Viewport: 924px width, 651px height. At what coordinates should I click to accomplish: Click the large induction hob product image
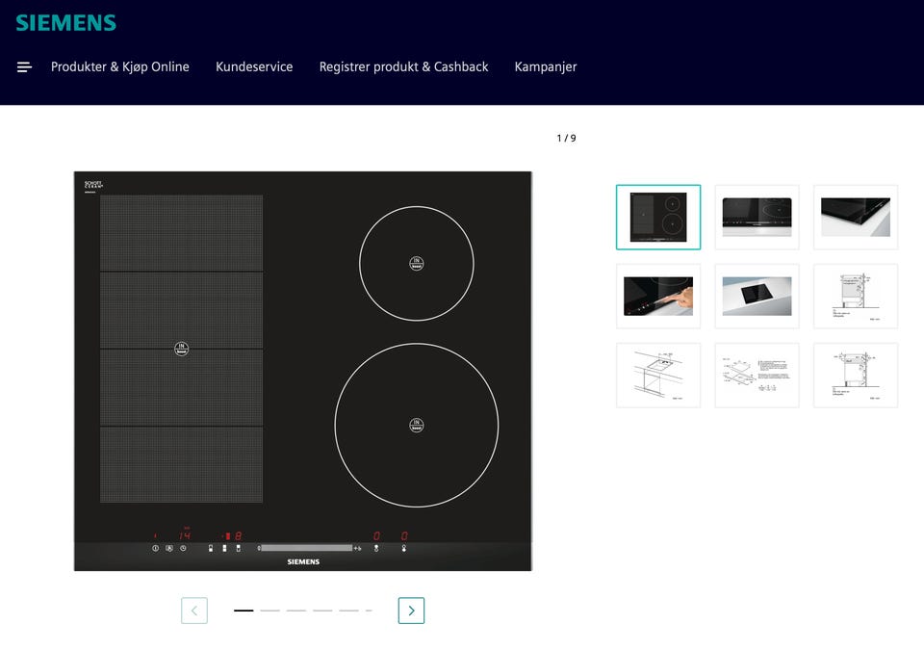[302, 371]
